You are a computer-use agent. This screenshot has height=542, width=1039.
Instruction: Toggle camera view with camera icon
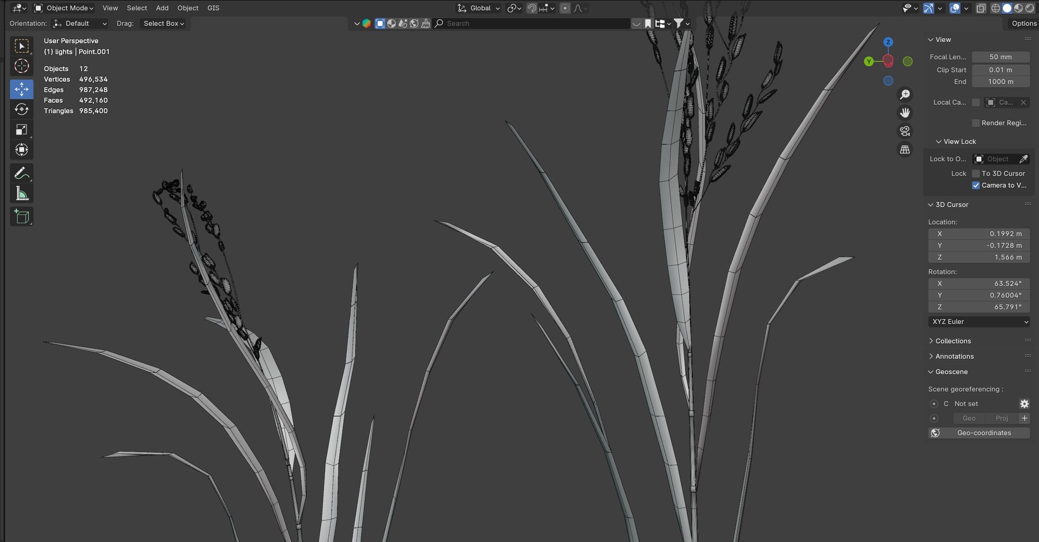click(x=905, y=131)
